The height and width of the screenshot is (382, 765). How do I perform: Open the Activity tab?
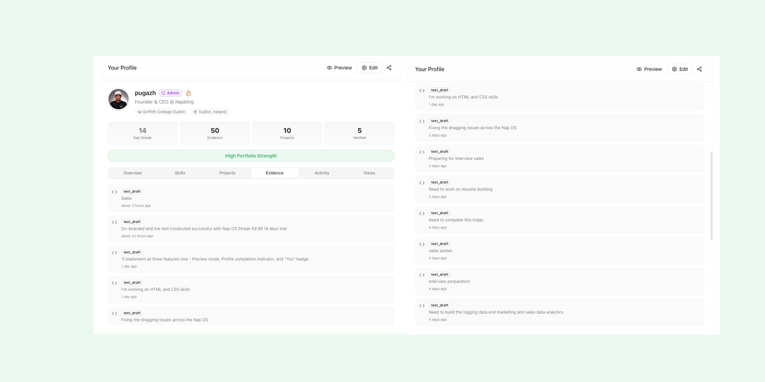(322, 173)
